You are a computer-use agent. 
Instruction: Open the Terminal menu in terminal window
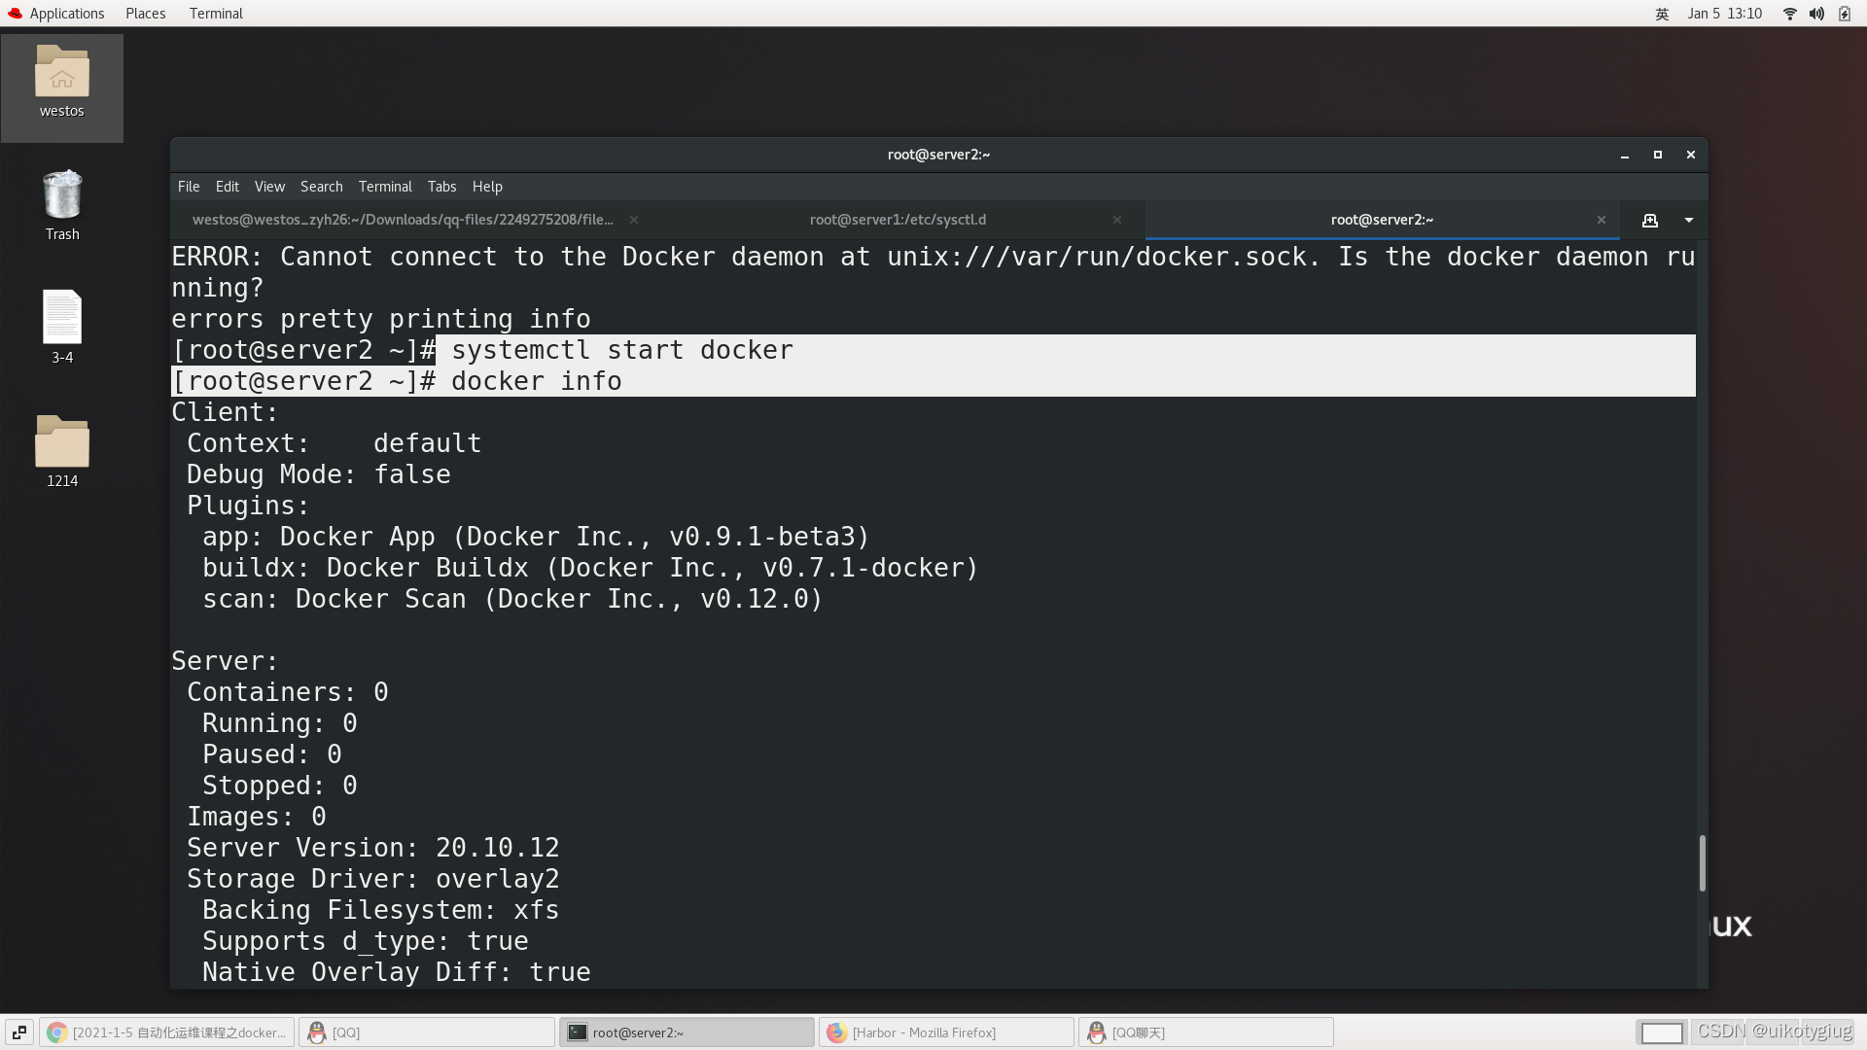click(x=385, y=187)
